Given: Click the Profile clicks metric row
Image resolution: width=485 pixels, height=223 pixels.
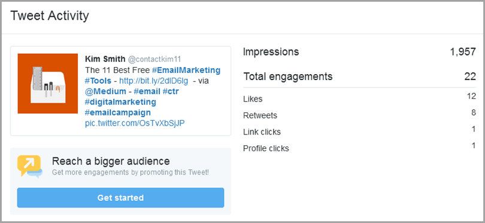Looking at the screenshot, I should (359, 148).
